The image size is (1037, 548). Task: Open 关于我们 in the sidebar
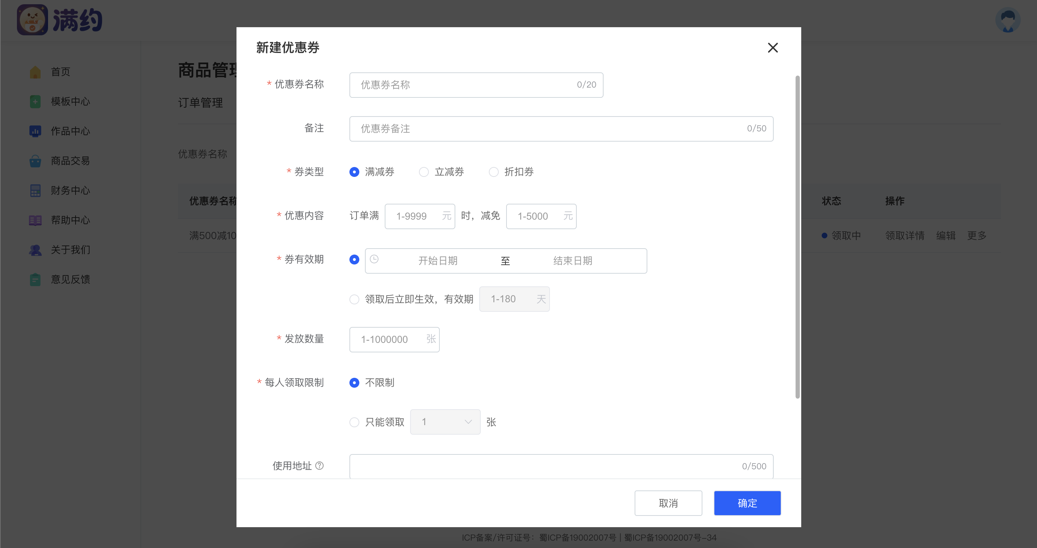(x=71, y=250)
